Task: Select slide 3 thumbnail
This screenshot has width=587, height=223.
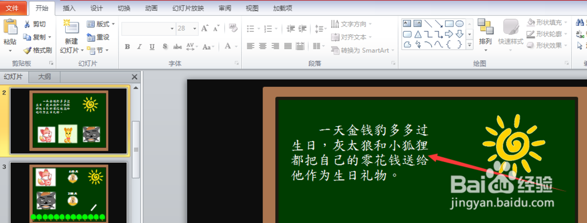Action: point(69,192)
